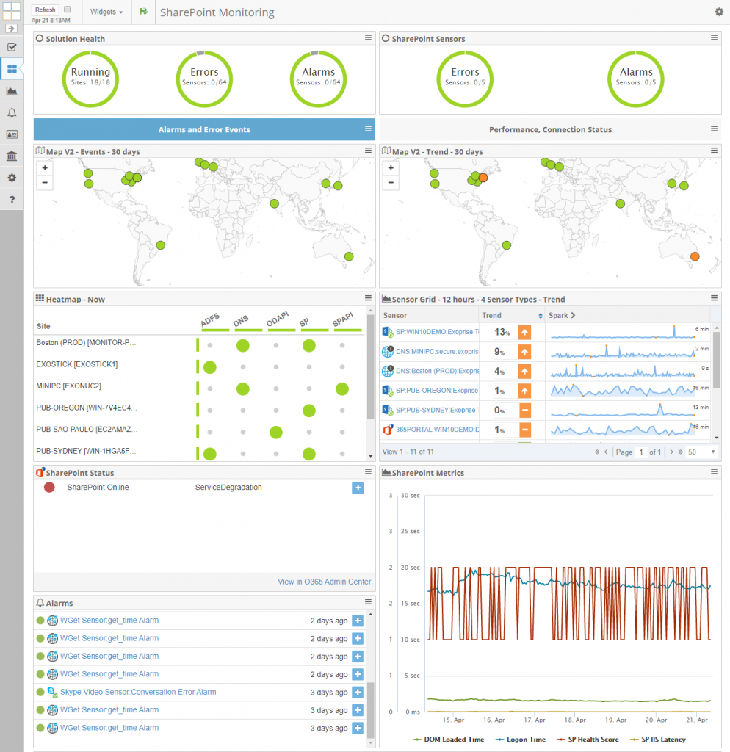The height and width of the screenshot is (752, 730).
Task: Click the contact card icon in the sidebar
Action: coord(11,134)
